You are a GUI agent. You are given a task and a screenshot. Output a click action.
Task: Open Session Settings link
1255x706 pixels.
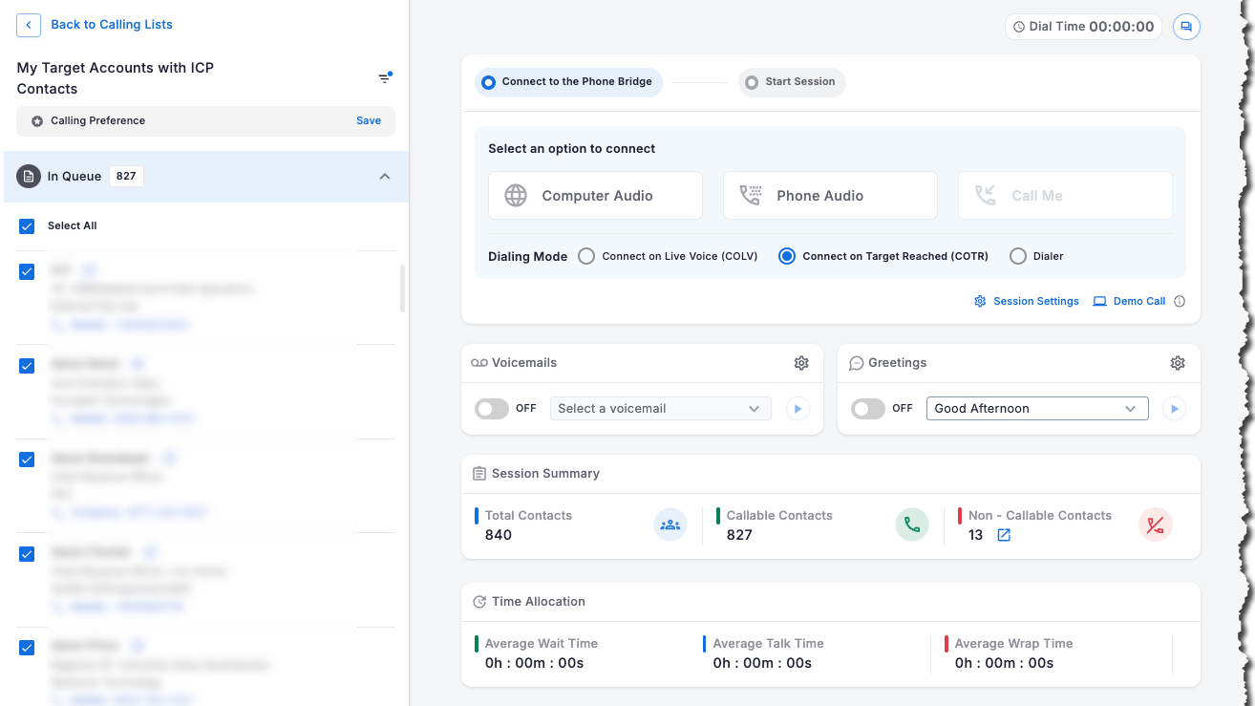coord(1027,301)
